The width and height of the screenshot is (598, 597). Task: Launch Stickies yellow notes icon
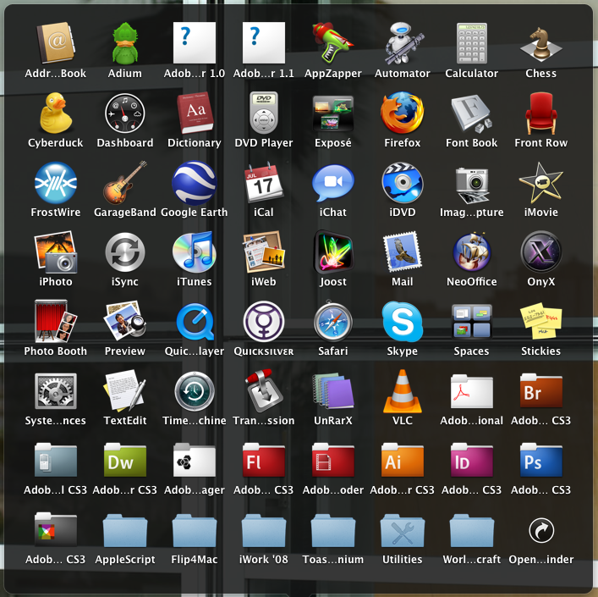coord(541,321)
